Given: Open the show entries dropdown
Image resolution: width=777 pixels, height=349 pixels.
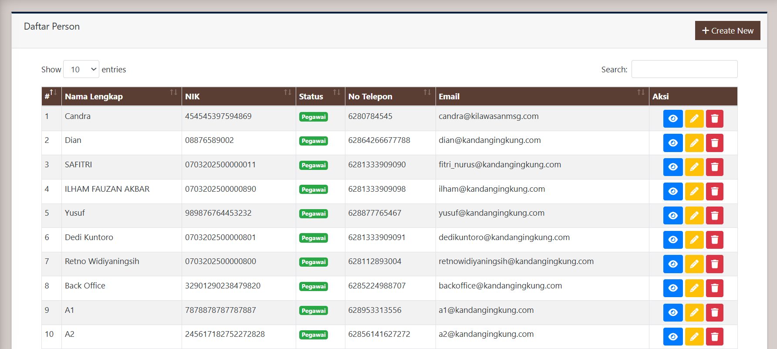Looking at the screenshot, I should (81, 69).
